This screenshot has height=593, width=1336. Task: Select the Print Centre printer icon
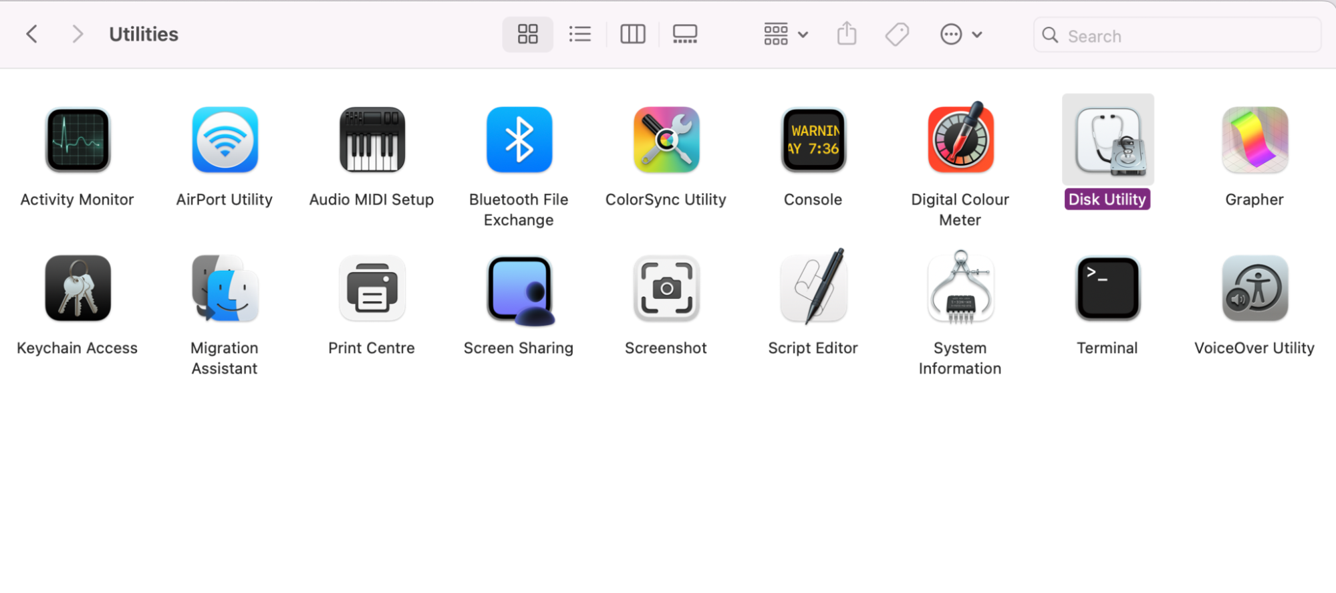372,288
